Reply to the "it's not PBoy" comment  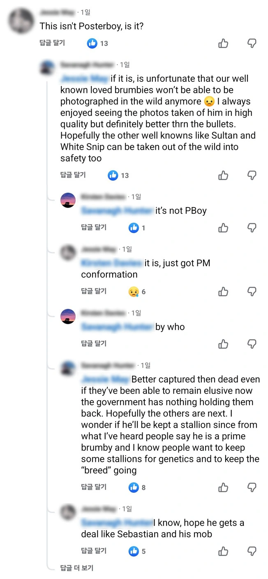pyautogui.click(x=94, y=227)
